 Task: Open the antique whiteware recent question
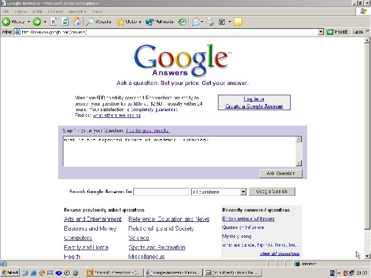248,219
